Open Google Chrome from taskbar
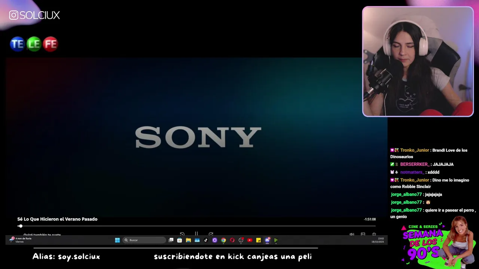This screenshot has height=269, width=479. pos(223,240)
